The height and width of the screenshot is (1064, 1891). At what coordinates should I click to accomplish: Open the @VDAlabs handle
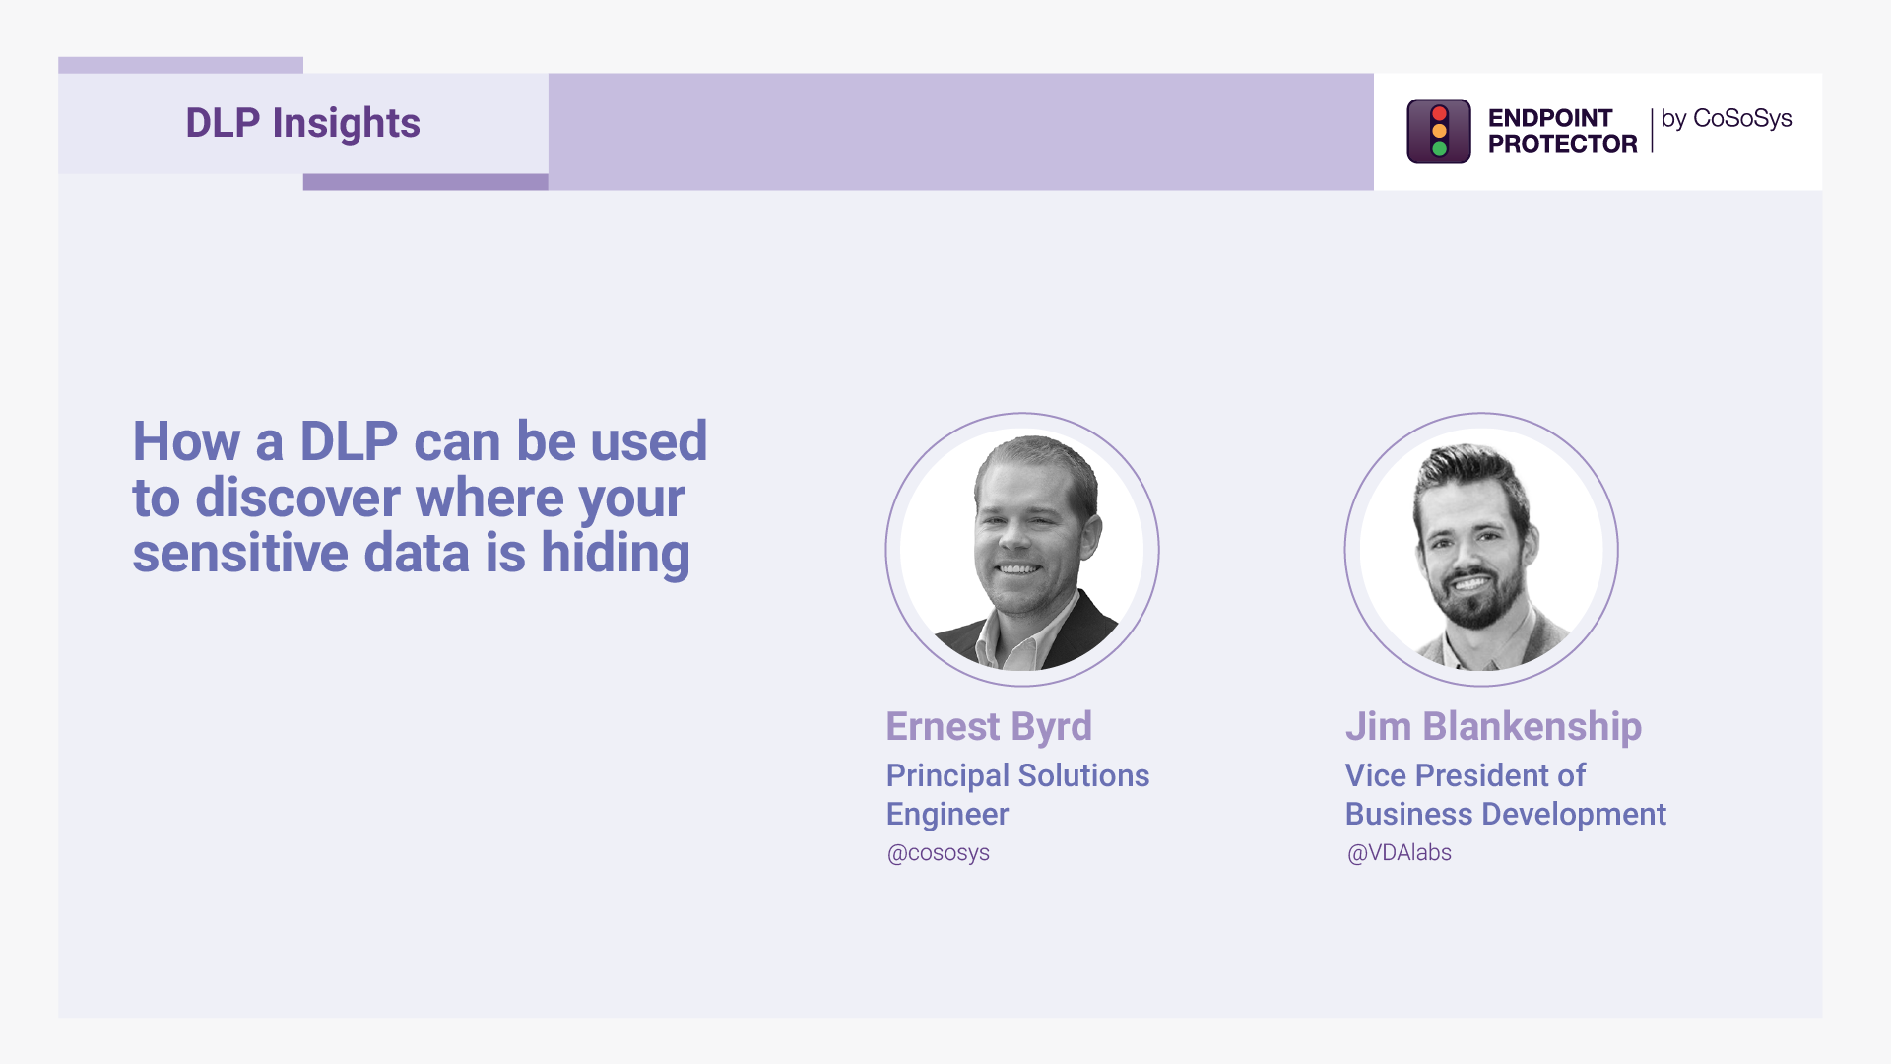pos(1399,853)
